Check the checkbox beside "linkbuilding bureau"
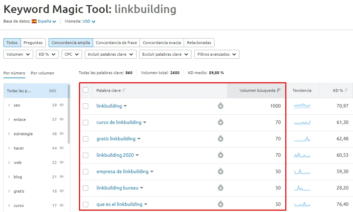Image resolution: width=353 pixels, height=212 pixels. [86, 188]
